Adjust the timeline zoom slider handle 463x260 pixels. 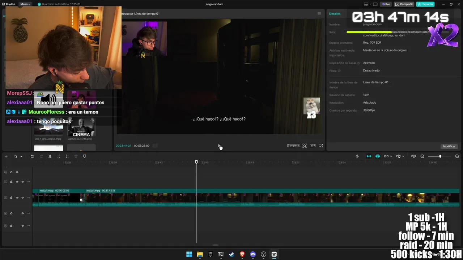point(440,156)
